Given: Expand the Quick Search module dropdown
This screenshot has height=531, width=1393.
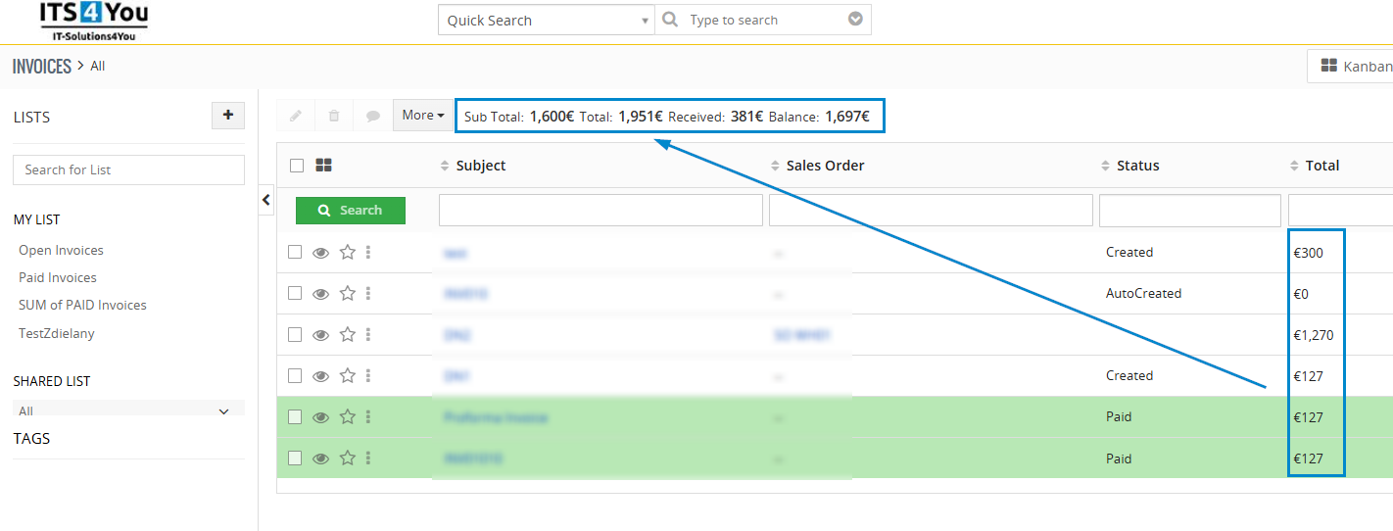Looking at the screenshot, I should coord(547,20).
